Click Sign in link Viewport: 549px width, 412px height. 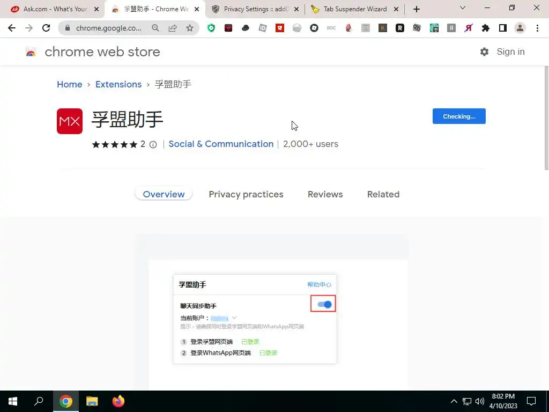pos(510,52)
